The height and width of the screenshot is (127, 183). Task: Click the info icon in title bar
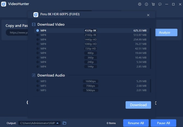146,4
